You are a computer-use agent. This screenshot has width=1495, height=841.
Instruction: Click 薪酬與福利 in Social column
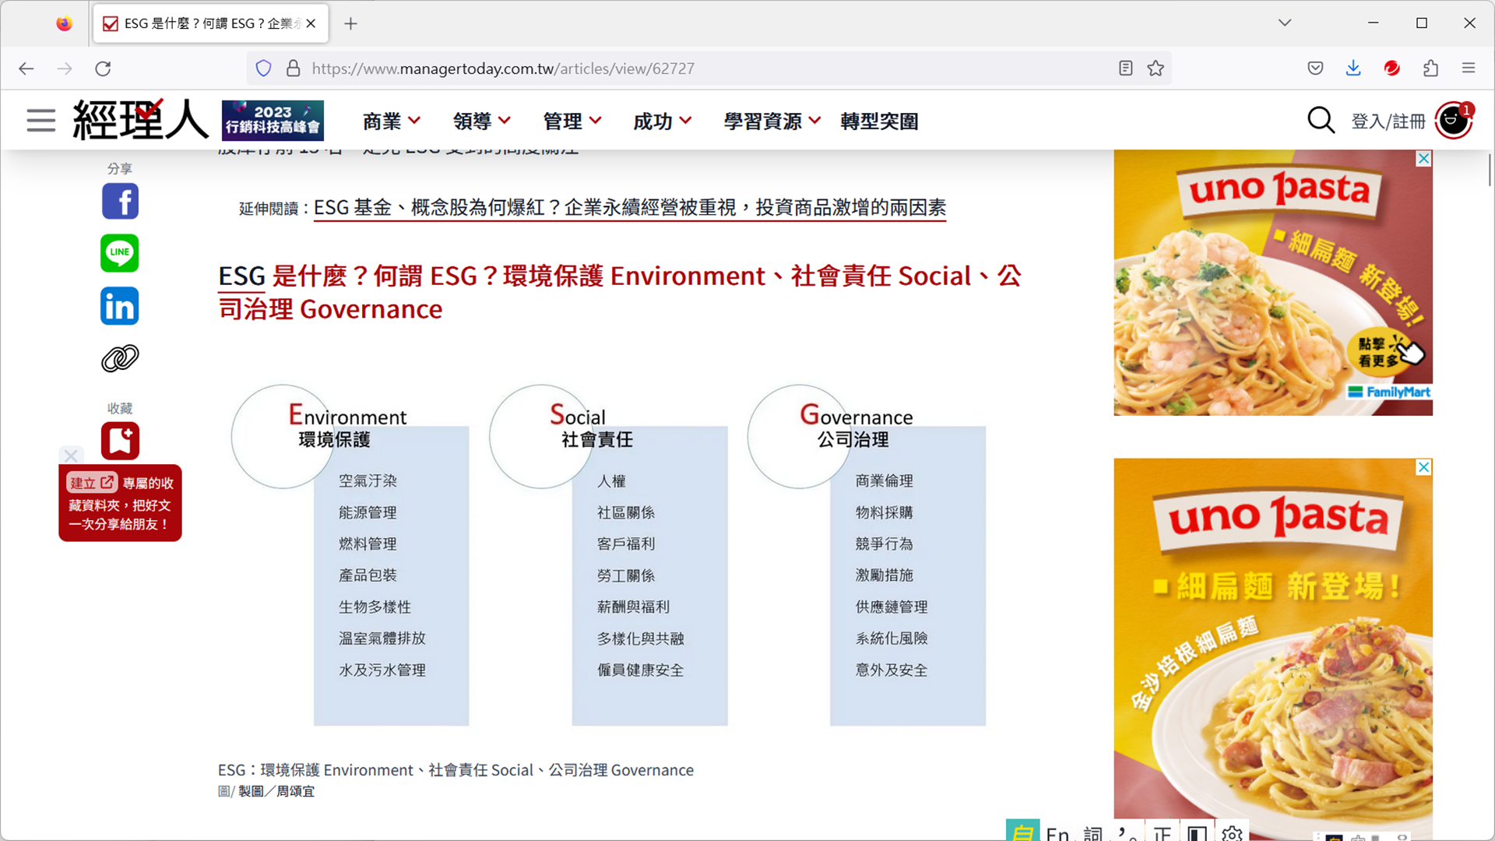click(633, 607)
